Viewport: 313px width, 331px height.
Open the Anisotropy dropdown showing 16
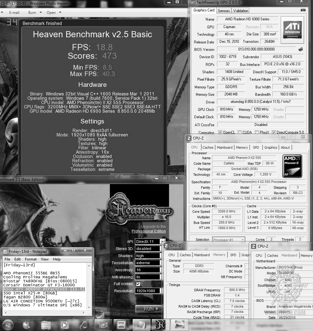(x=148, y=270)
